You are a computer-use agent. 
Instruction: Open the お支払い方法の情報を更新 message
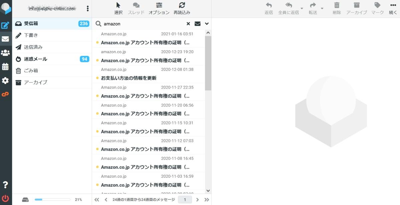click(148, 74)
